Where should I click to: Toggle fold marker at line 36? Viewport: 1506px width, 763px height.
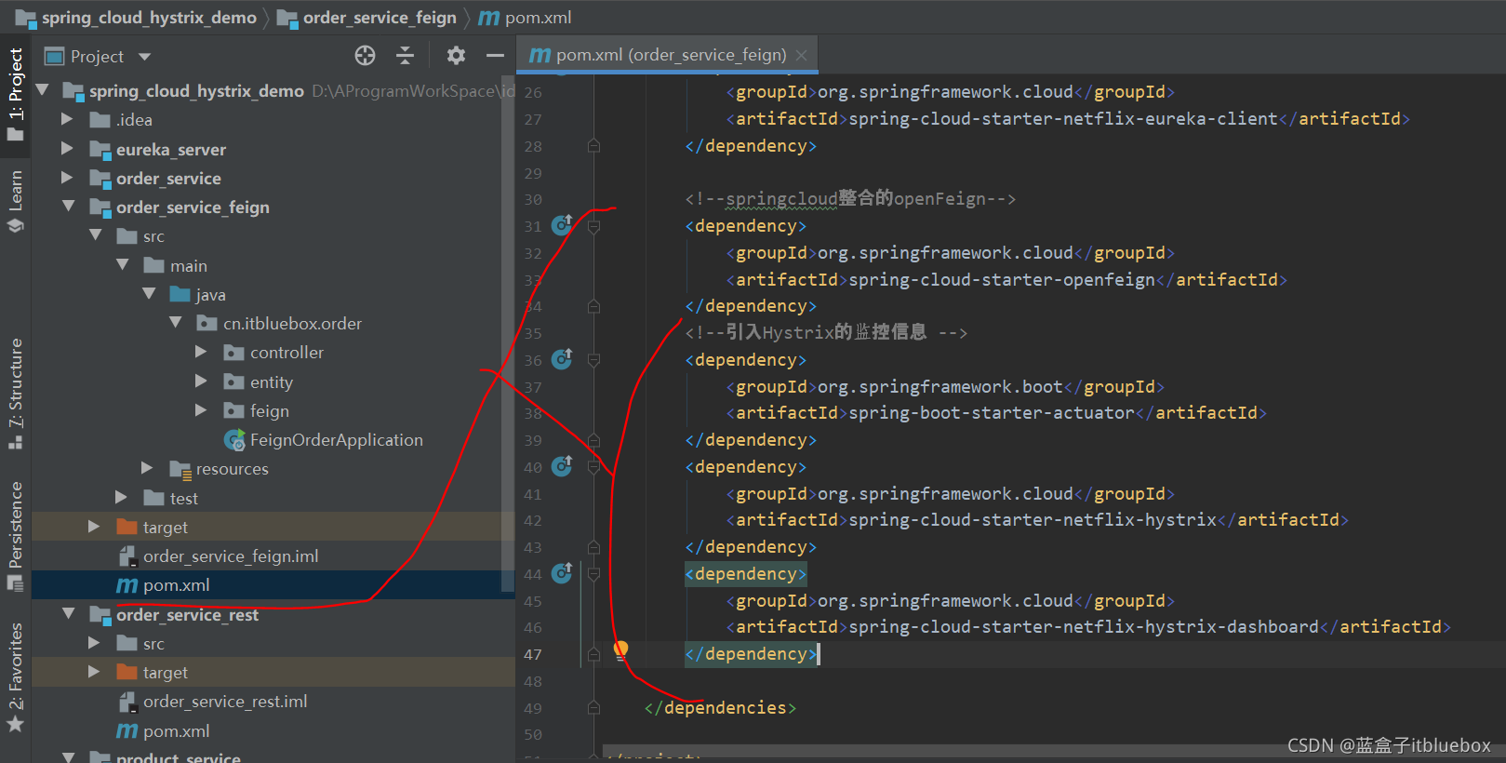click(593, 360)
